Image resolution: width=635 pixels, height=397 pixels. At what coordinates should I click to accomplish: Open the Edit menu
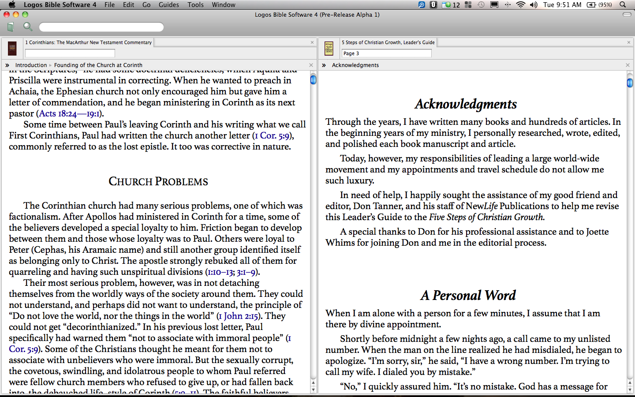[x=129, y=5]
